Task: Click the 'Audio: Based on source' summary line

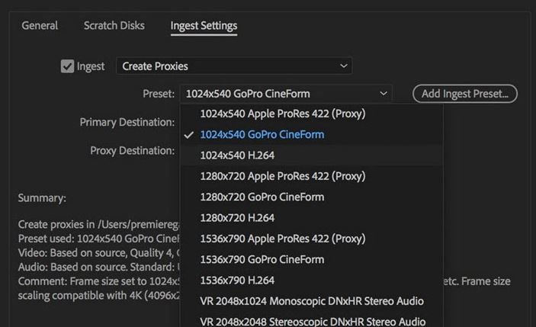Action: (x=98, y=267)
